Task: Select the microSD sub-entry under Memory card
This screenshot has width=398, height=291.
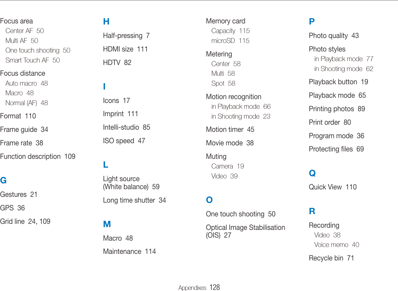Action: point(230,41)
